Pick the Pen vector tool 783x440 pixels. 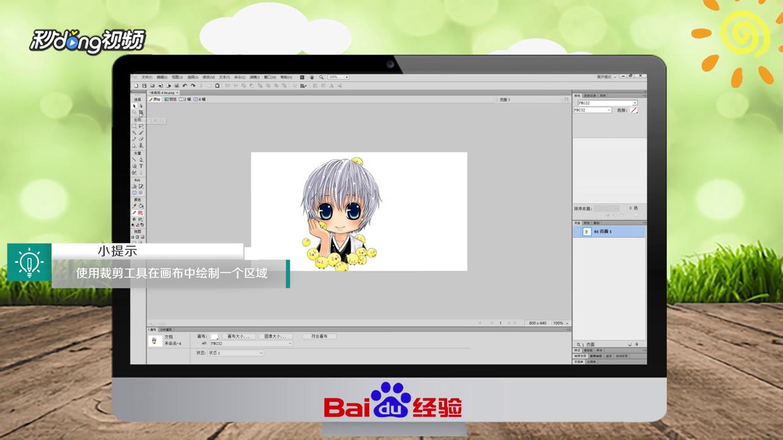141,159
